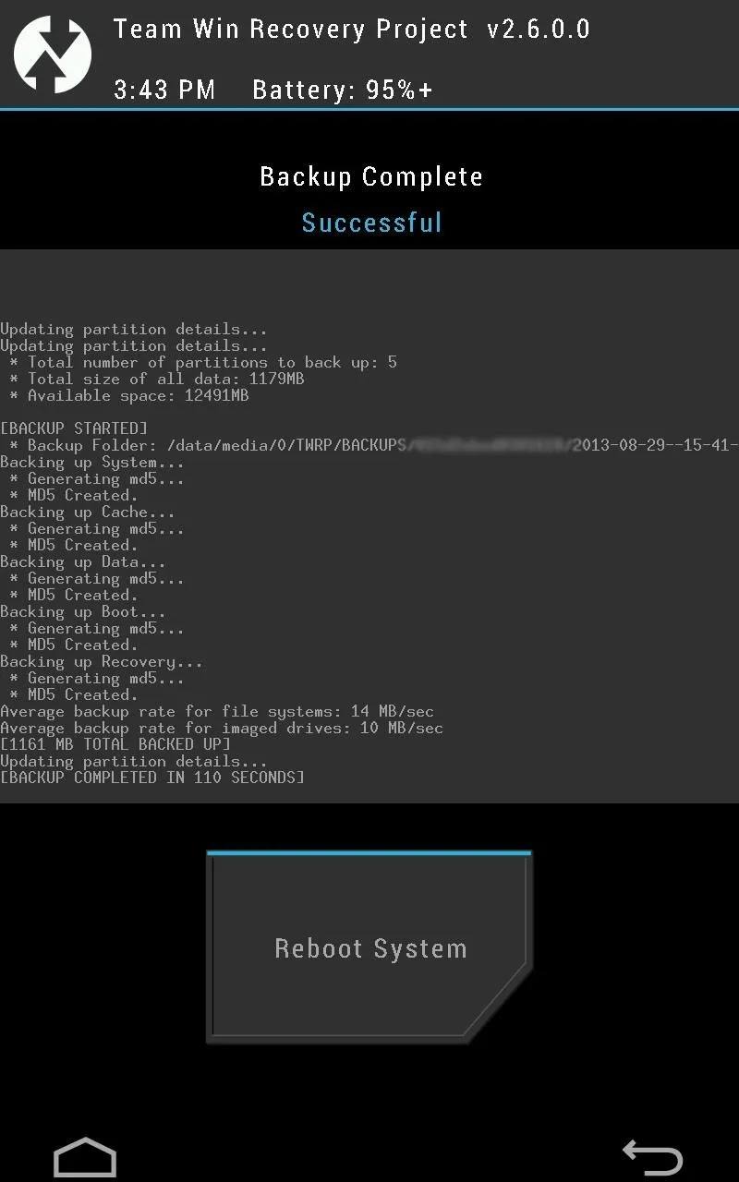Image resolution: width=739 pixels, height=1182 pixels.
Task: Select the Backing up Recovery log entry
Action: click(x=102, y=661)
